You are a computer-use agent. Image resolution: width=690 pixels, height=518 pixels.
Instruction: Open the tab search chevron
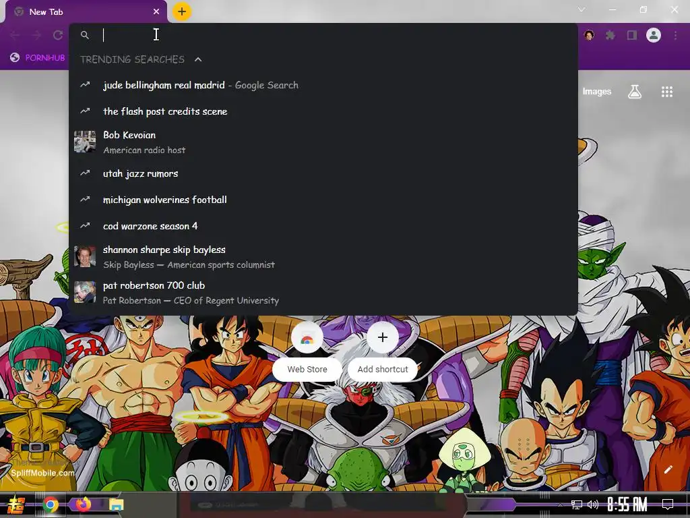coord(582,9)
